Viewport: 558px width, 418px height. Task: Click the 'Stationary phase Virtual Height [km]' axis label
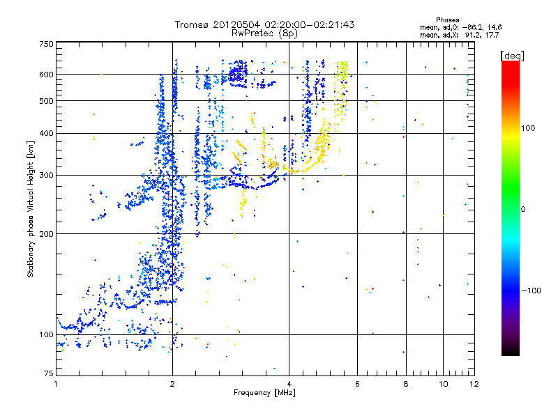pyautogui.click(x=30, y=209)
